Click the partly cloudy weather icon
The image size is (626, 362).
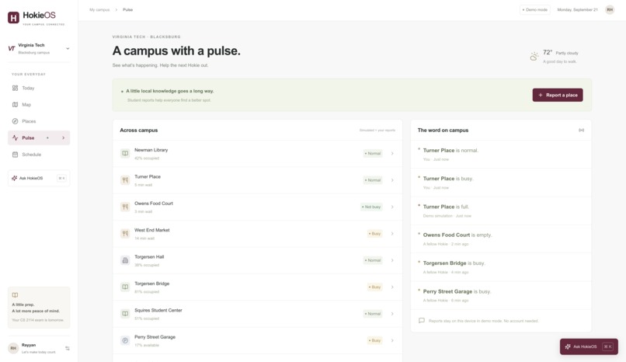534,57
